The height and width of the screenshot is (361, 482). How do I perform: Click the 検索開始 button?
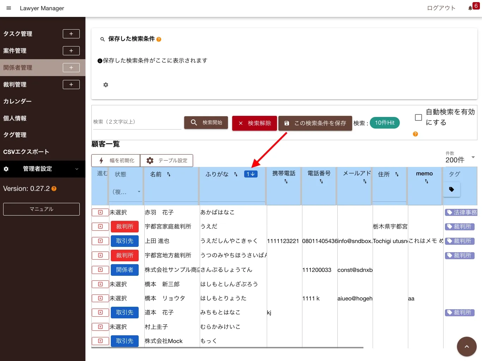click(206, 123)
